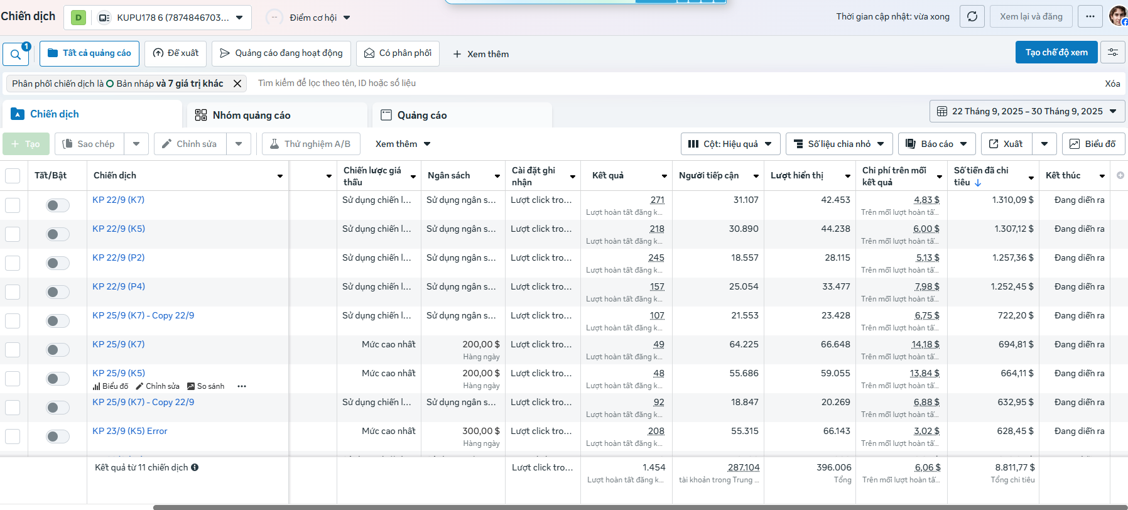Open the KP 22/9 (K7) campaign link
The height and width of the screenshot is (510, 1128).
coord(118,200)
